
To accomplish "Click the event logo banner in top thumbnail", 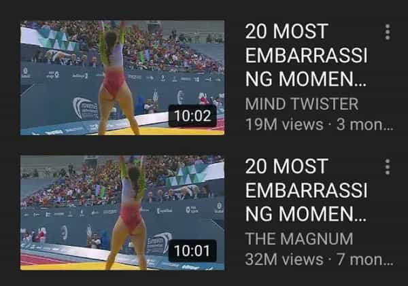I will tap(86, 108).
